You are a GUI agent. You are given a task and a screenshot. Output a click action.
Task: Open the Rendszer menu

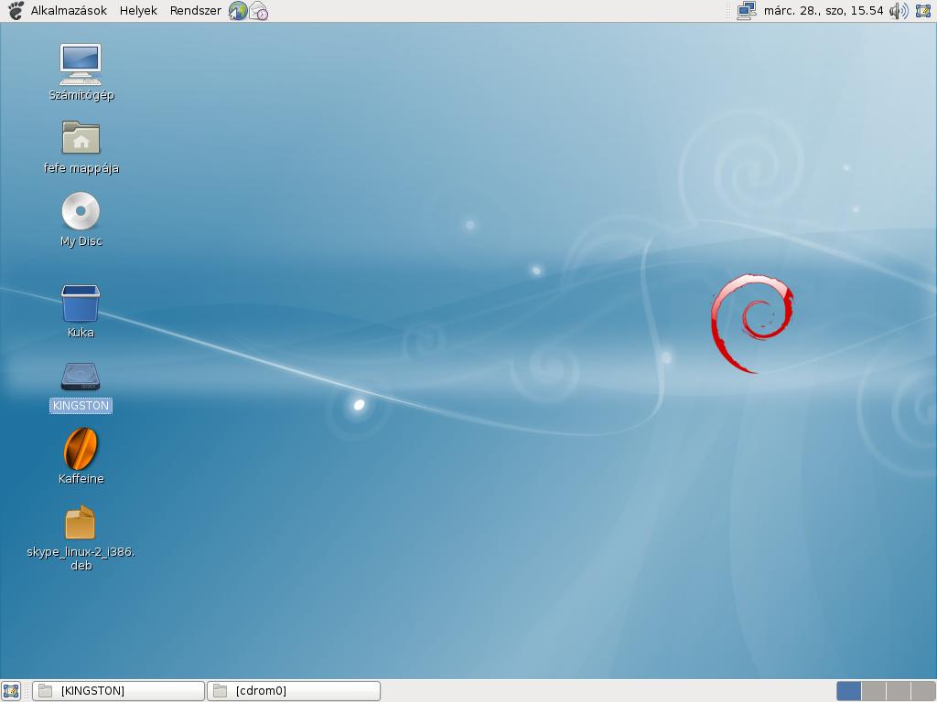coord(195,11)
